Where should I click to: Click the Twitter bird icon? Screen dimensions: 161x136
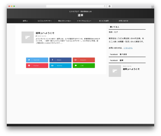pos(29,60)
